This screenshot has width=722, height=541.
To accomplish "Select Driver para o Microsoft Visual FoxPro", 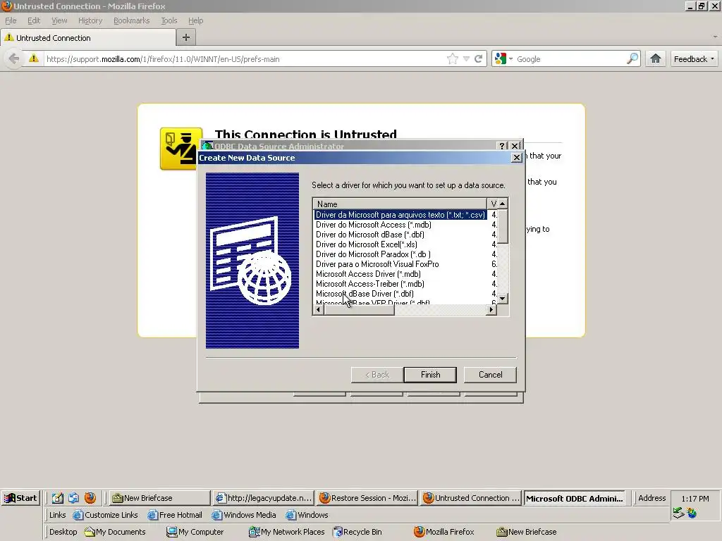I will point(377,264).
